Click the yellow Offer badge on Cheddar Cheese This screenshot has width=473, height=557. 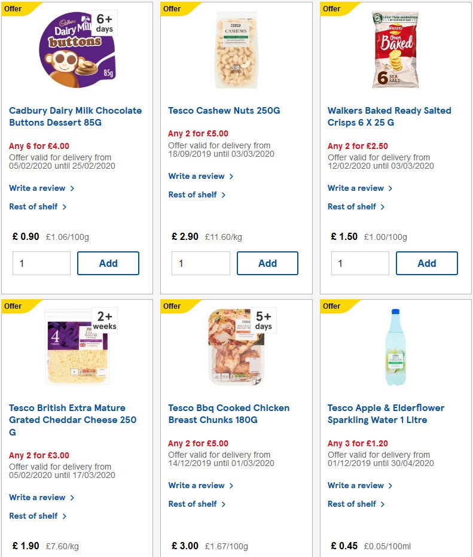(x=12, y=306)
